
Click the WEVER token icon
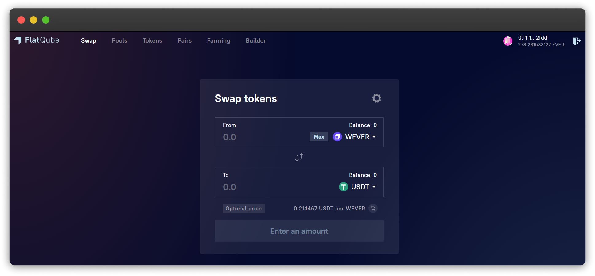[x=337, y=137]
